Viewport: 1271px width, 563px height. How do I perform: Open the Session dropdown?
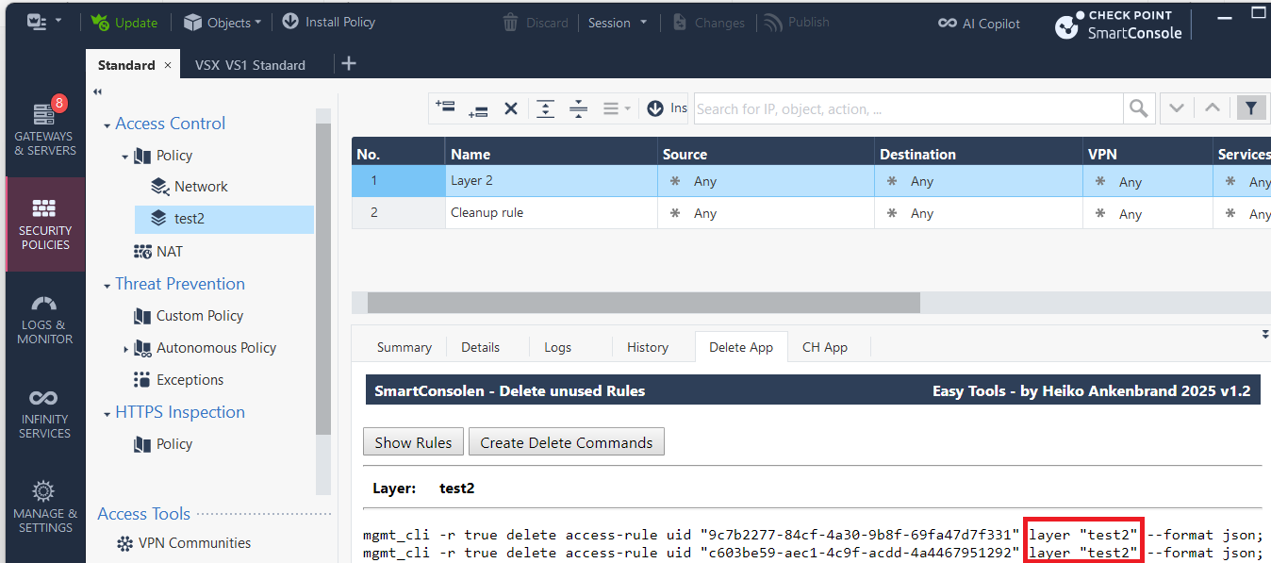pyautogui.click(x=618, y=23)
